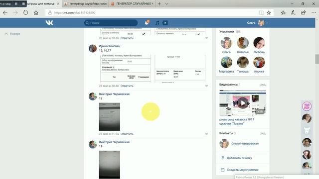This screenshot has height=179, width=319.
Task: Like the topmost comment with heart icon
Action: click(x=206, y=38)
